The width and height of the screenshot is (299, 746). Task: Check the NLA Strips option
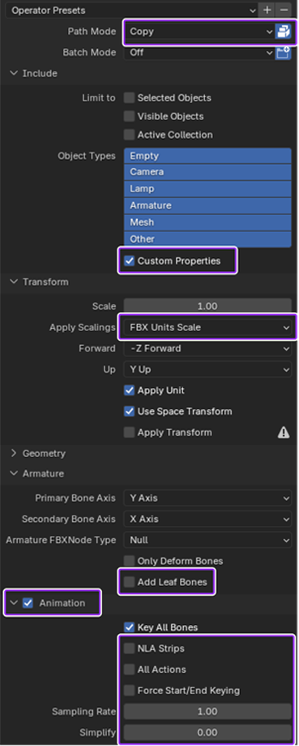[x=129, y=648]
